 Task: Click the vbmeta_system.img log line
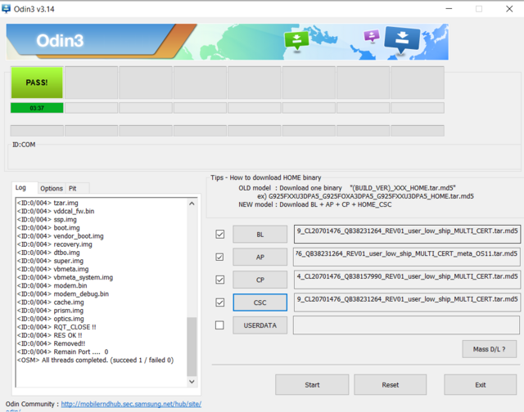tap(65, 277)
